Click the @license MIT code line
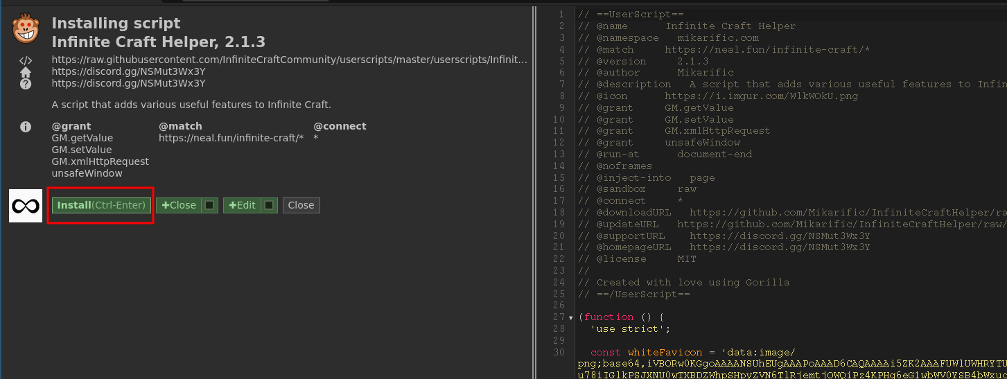This screenshot has width=1007, height=379. tap(637, 259)
